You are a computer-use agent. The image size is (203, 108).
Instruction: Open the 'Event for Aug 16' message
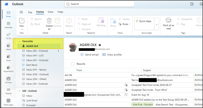(x=133, y=95)
